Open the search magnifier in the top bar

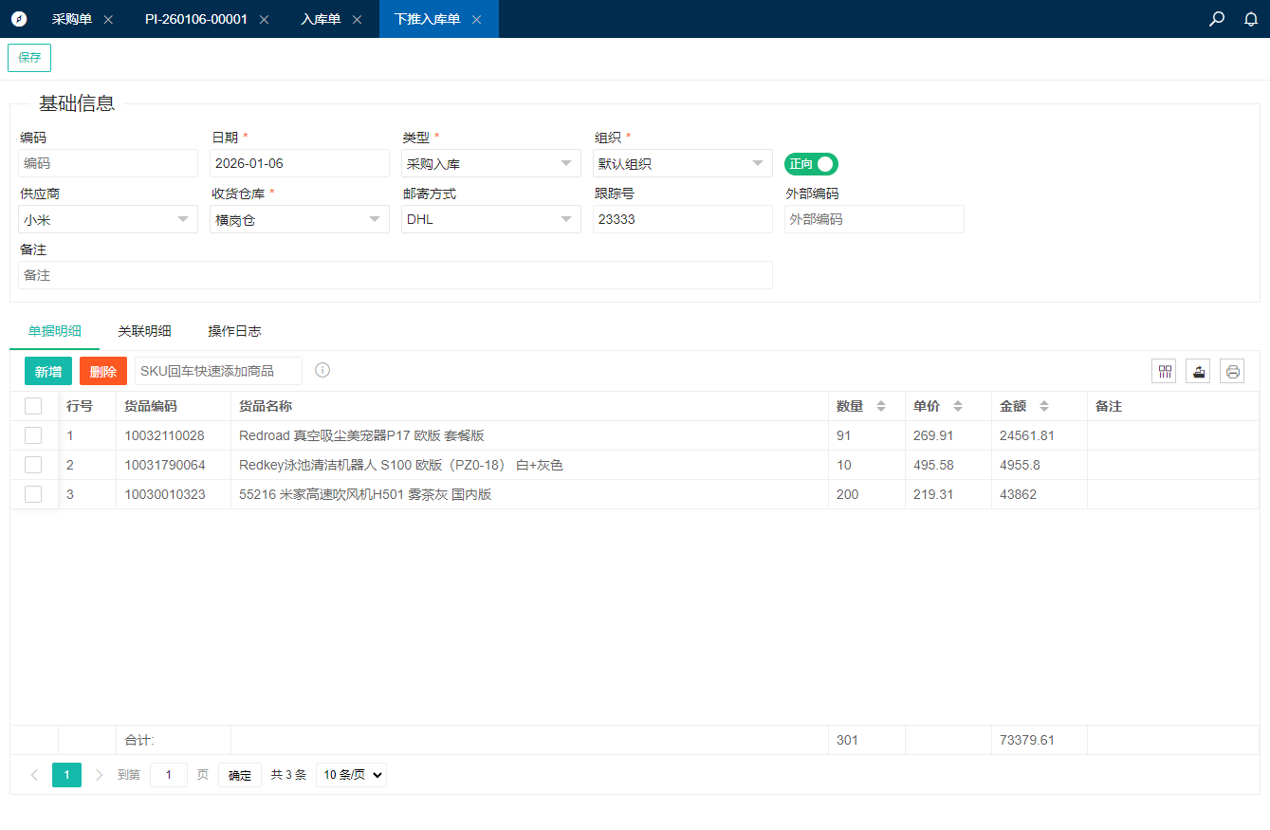pos(1217,19)
